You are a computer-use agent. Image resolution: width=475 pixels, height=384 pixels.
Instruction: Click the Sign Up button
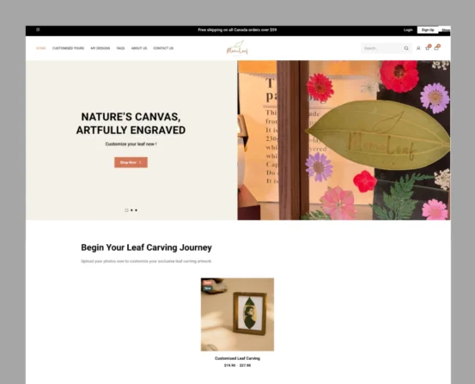(x=428, y=30)
